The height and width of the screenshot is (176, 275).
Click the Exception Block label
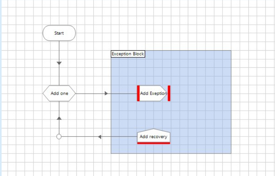coord(128,54)
